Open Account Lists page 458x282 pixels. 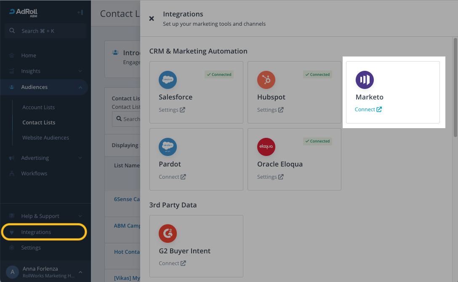[38, 107]
